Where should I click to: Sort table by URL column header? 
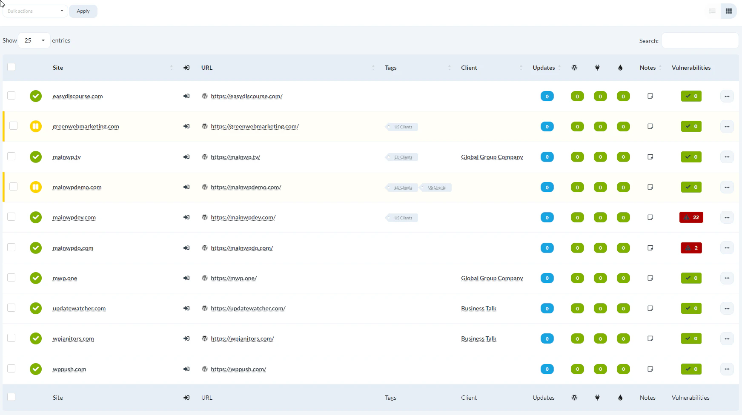(207, 68)
